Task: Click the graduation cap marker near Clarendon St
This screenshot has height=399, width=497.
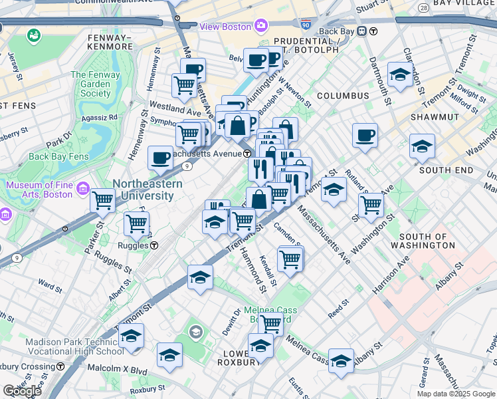Action: point(400,76)
